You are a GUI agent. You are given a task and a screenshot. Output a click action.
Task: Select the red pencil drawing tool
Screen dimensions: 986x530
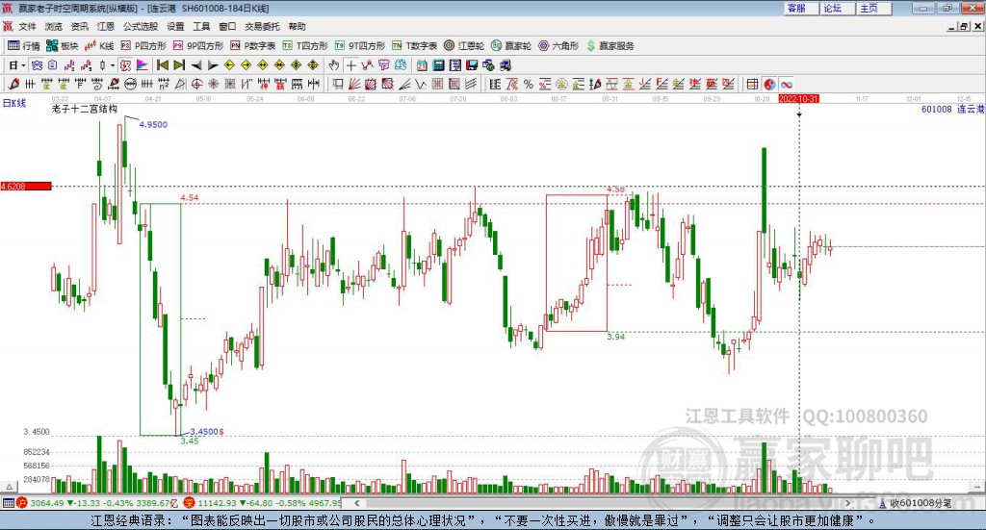13,84
